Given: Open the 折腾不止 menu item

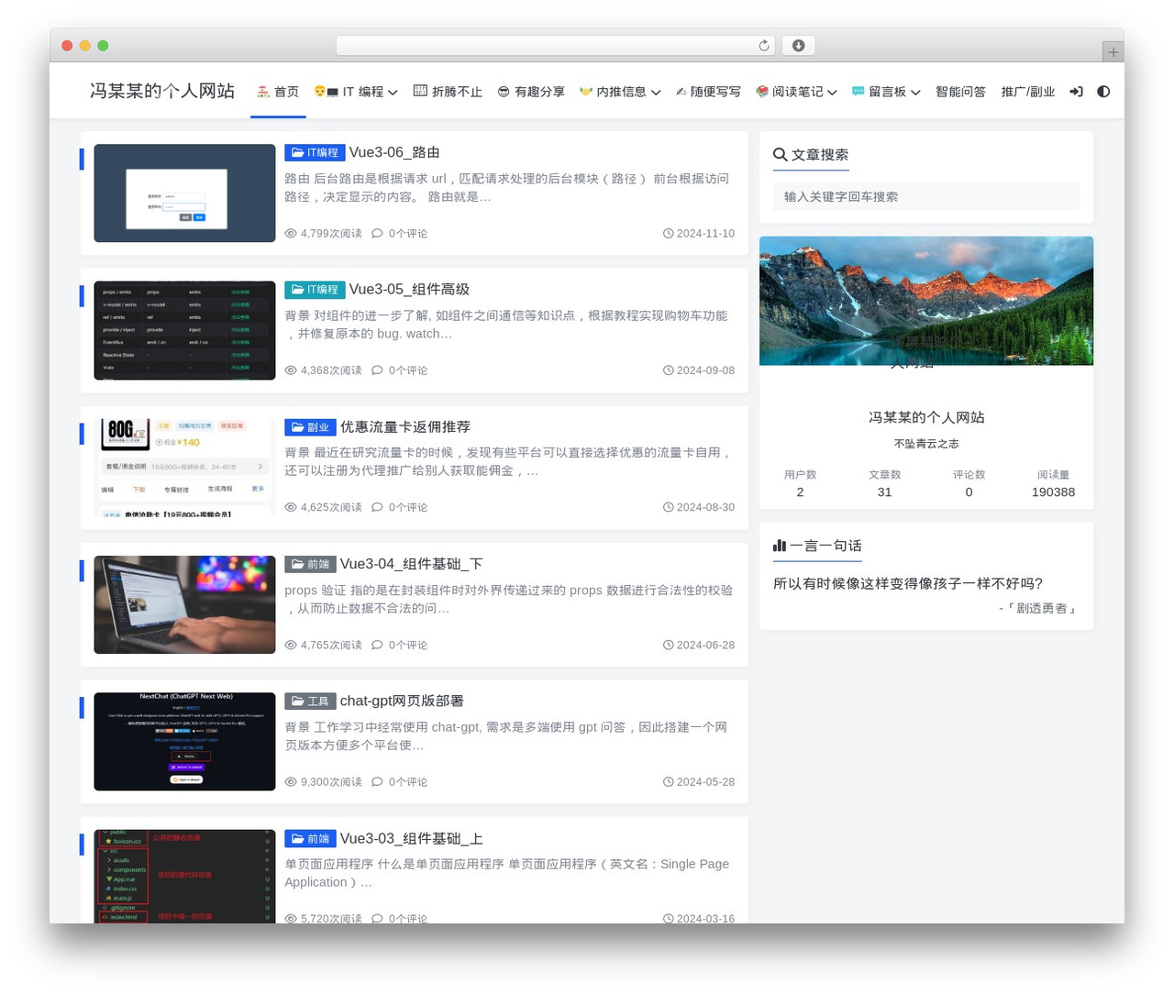Looking at the screenshot, I should (x=448, y=92).
